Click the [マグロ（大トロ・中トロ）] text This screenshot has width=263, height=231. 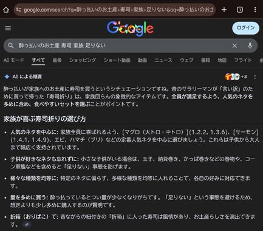pos(155,132)
